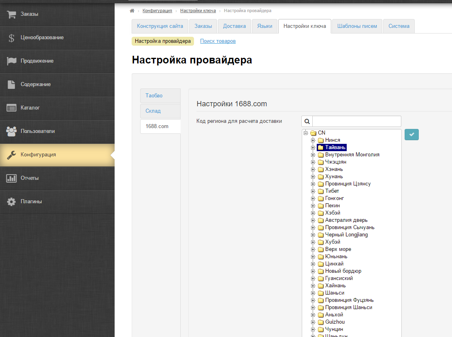Screen dimensions: 452x337
Task: Focus the region code search field
Action: point(357,121)
